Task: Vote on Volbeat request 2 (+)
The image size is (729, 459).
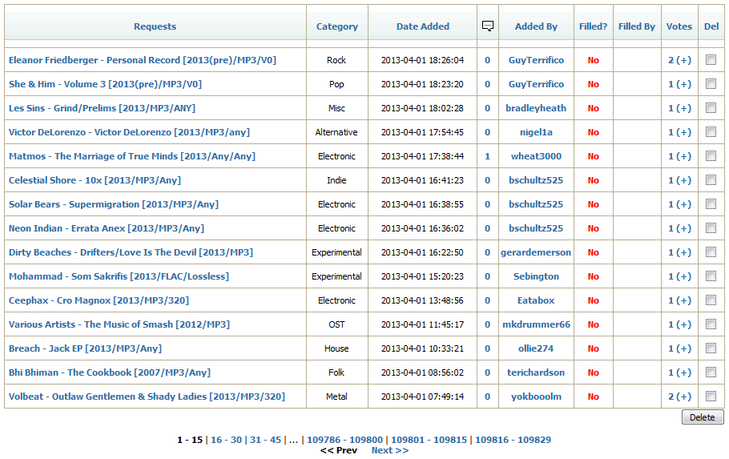Action: pos(679,397)
